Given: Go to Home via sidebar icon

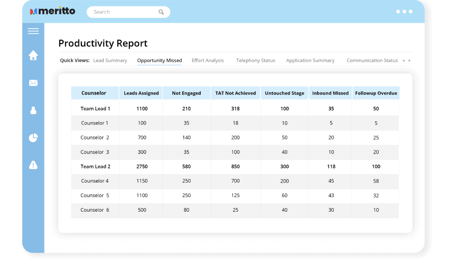Looking at the screenshot, I should click(x=33, y=55).
